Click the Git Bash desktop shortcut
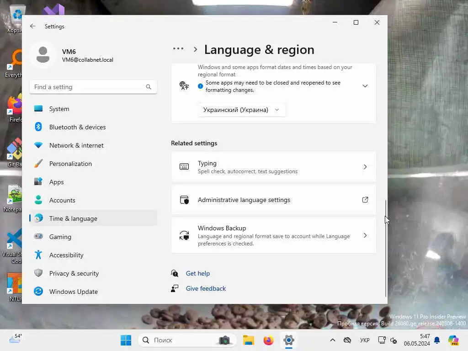Viewport: 468px width, 351px height. [14, 152]
